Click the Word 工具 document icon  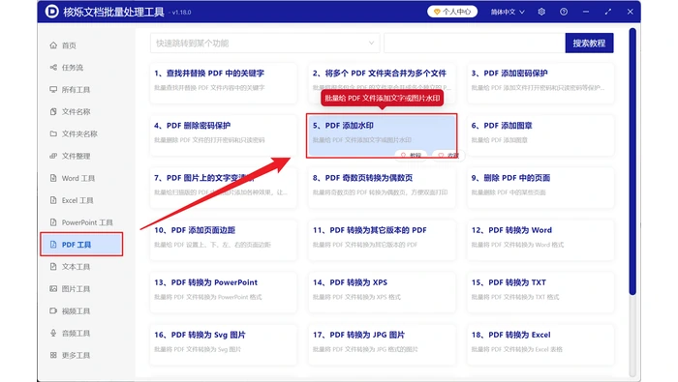click(53, 178)
